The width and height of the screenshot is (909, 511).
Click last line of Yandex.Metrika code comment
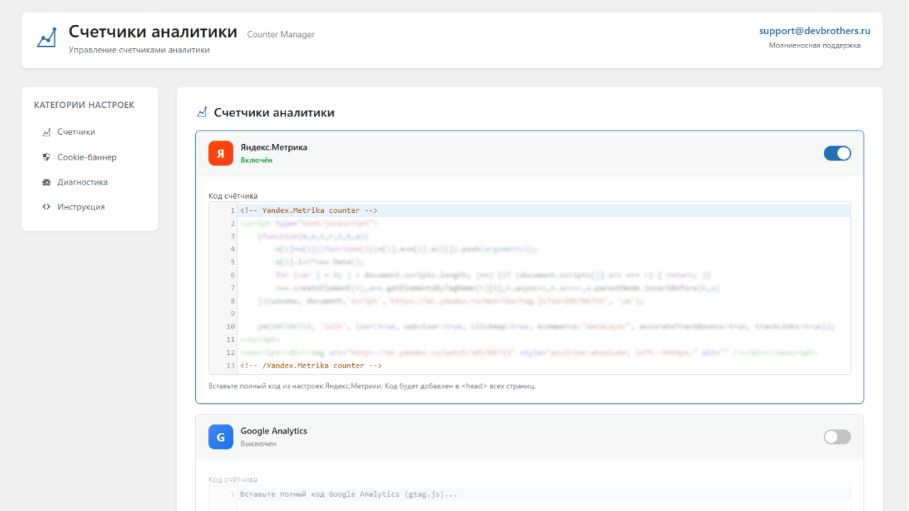tap(311, 366)
